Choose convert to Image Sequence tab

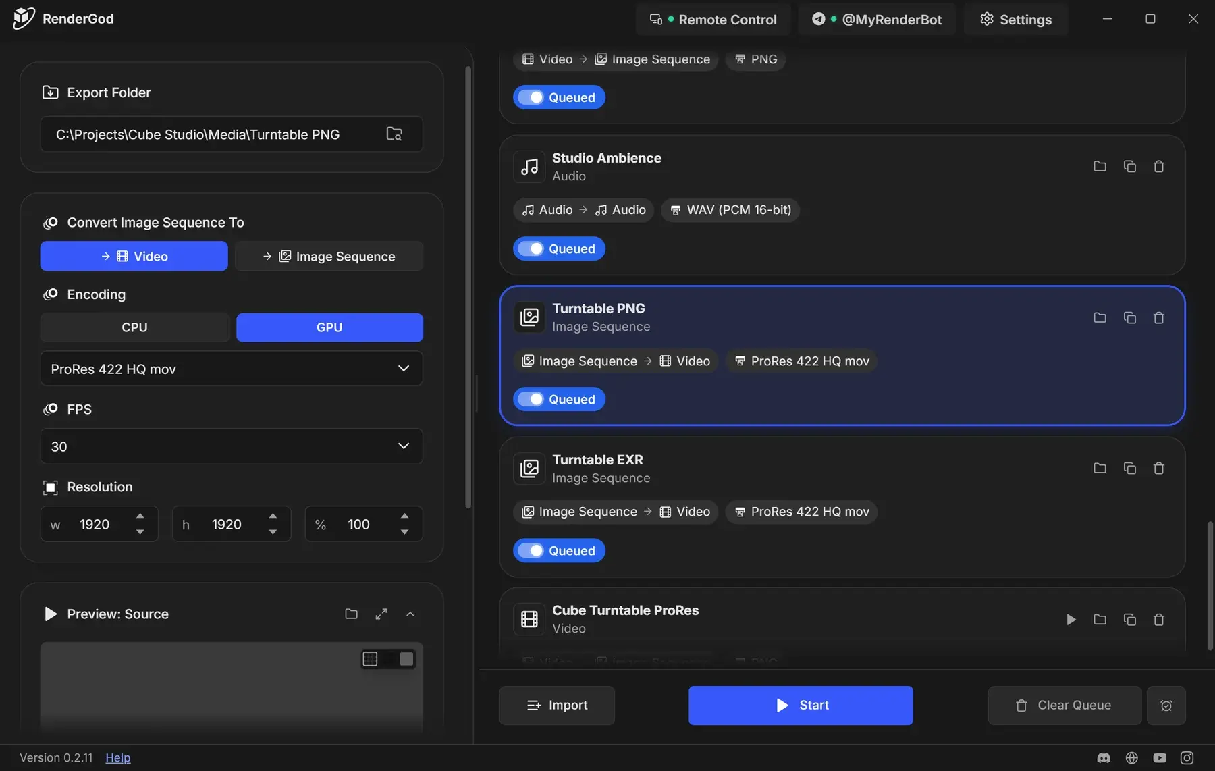click(x=329, y=256)
